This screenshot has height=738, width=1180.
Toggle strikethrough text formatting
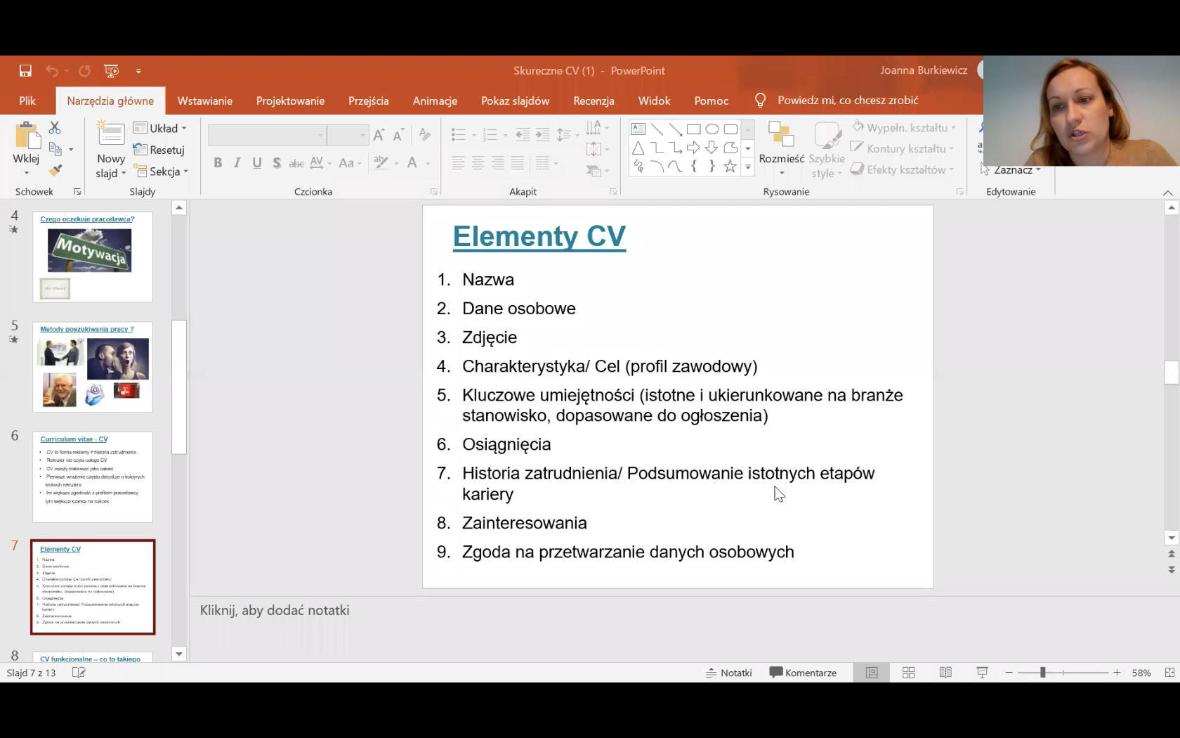[296, 163]
